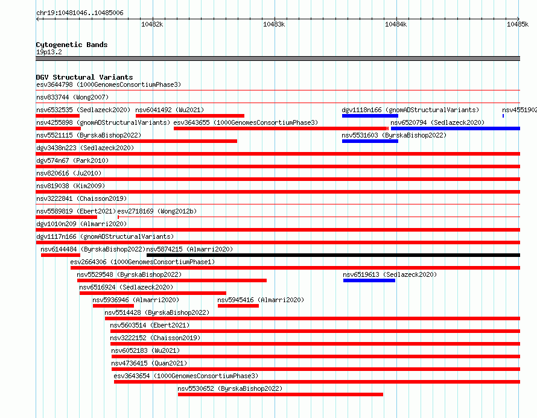Click the 10482k ruler tick label

point(152,24)
